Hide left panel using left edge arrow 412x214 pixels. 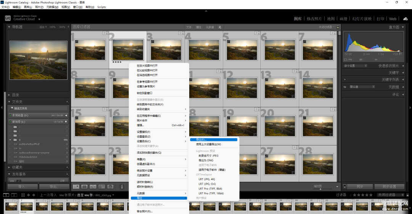[2, 107]
